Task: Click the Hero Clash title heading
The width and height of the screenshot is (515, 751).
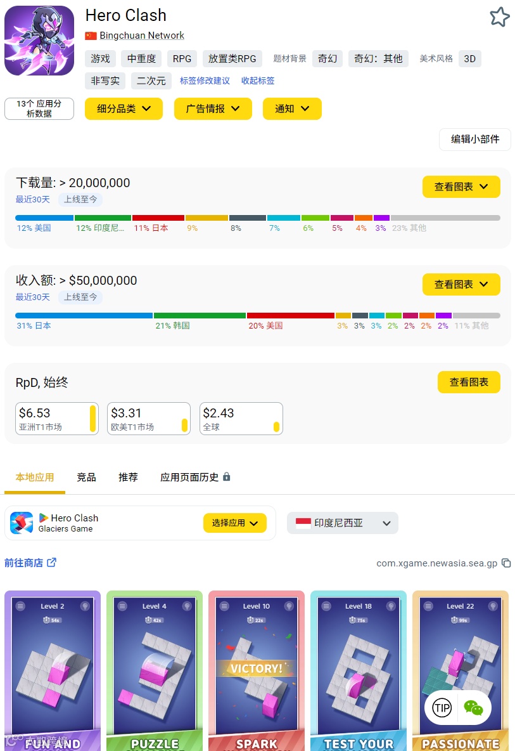Action: [126, 15]
